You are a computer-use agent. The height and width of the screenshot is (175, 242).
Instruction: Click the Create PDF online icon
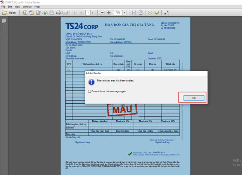25,13
